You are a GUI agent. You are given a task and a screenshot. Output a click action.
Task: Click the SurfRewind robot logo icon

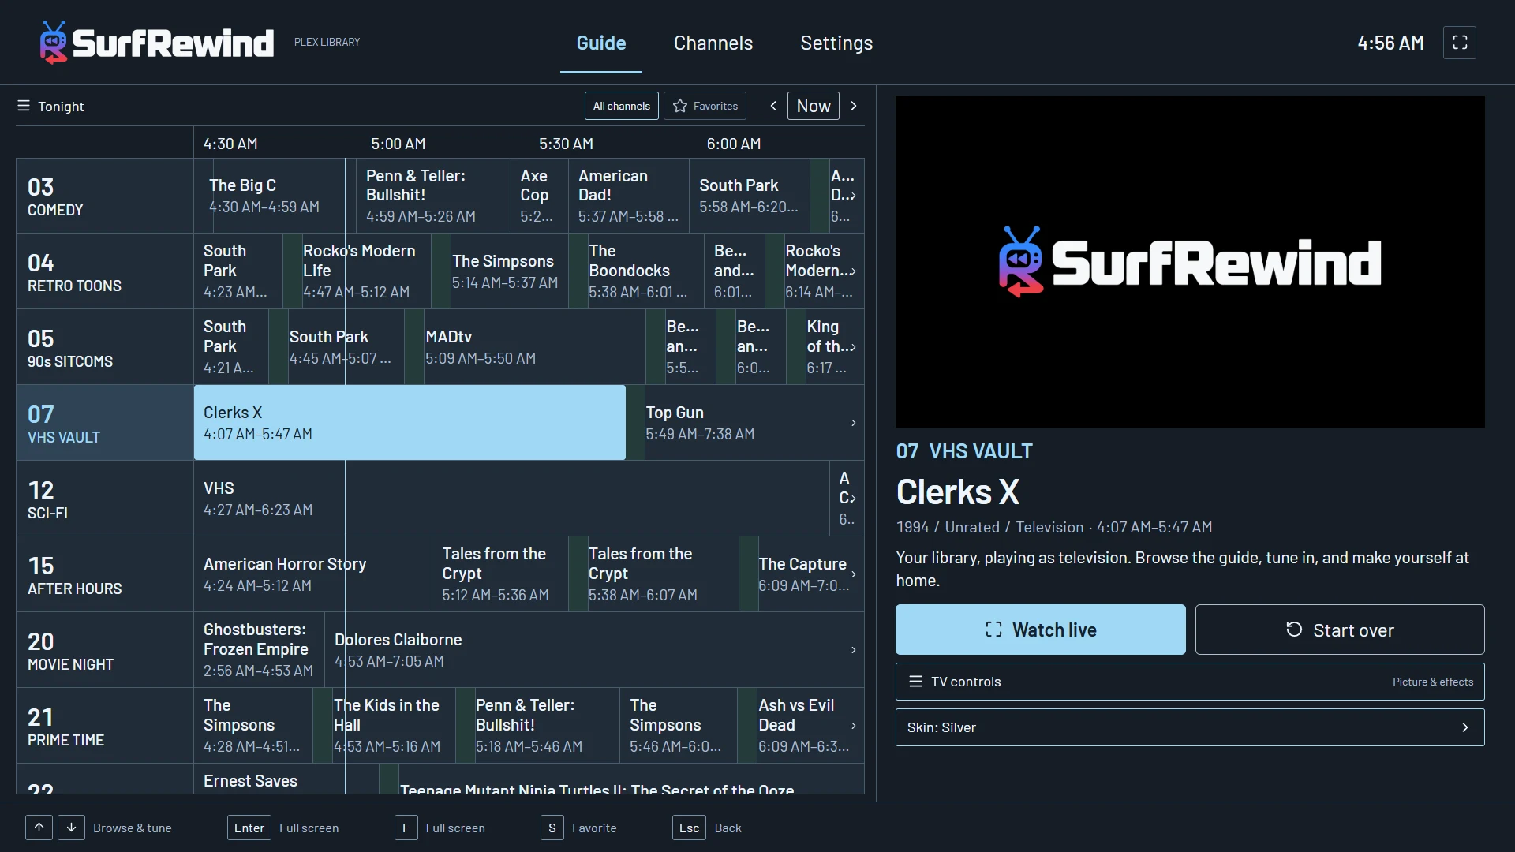pyautogui.click(x=54, y=43)
